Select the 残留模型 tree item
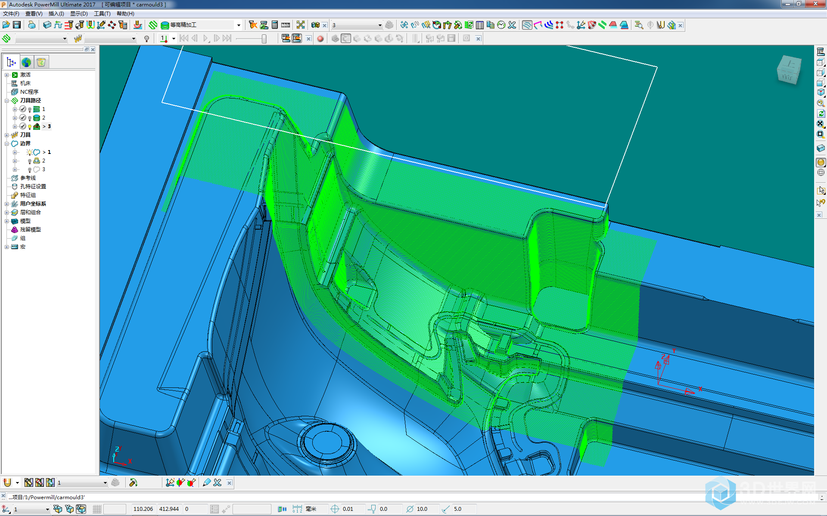Image resolution: width=827 pixels, height=516 pixels. tap(30, 230)
